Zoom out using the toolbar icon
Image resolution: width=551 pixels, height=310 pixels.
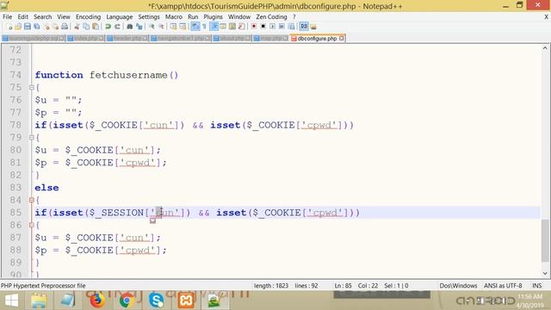point(161,27)
